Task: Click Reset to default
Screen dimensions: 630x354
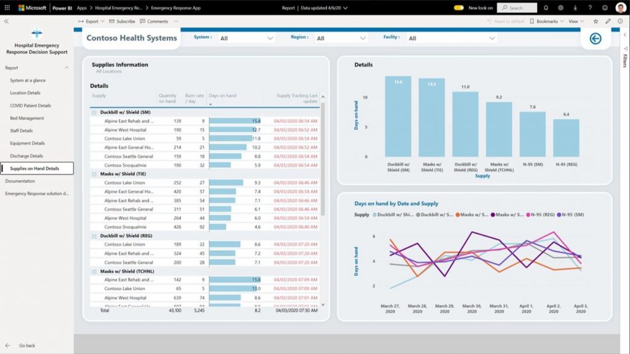Action: [506, 22]
